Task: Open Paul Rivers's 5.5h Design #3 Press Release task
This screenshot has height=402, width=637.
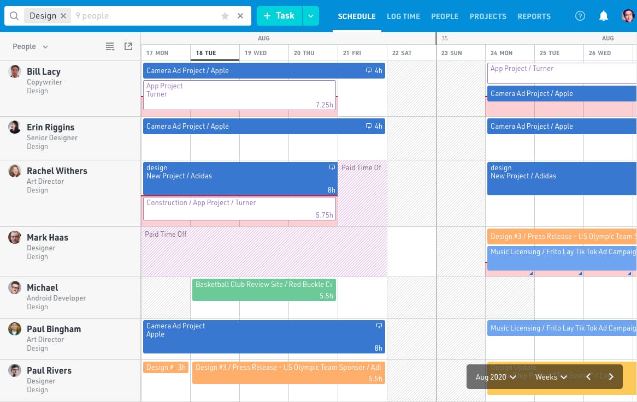Action: (289, 373)
